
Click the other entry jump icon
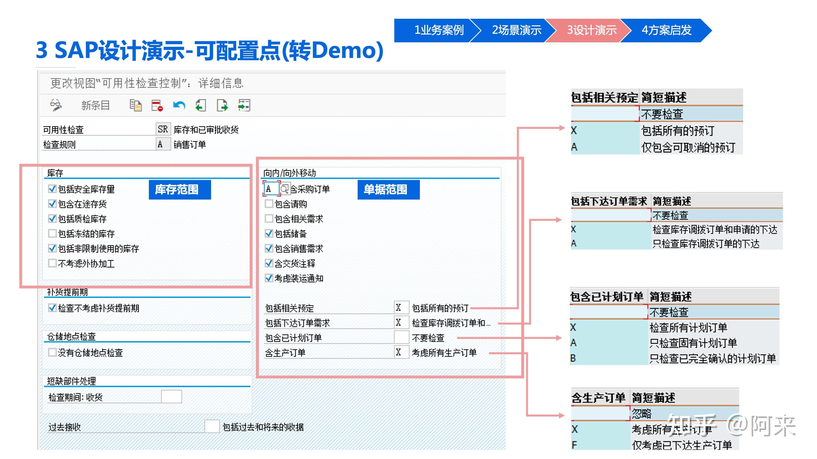point(244,105)
